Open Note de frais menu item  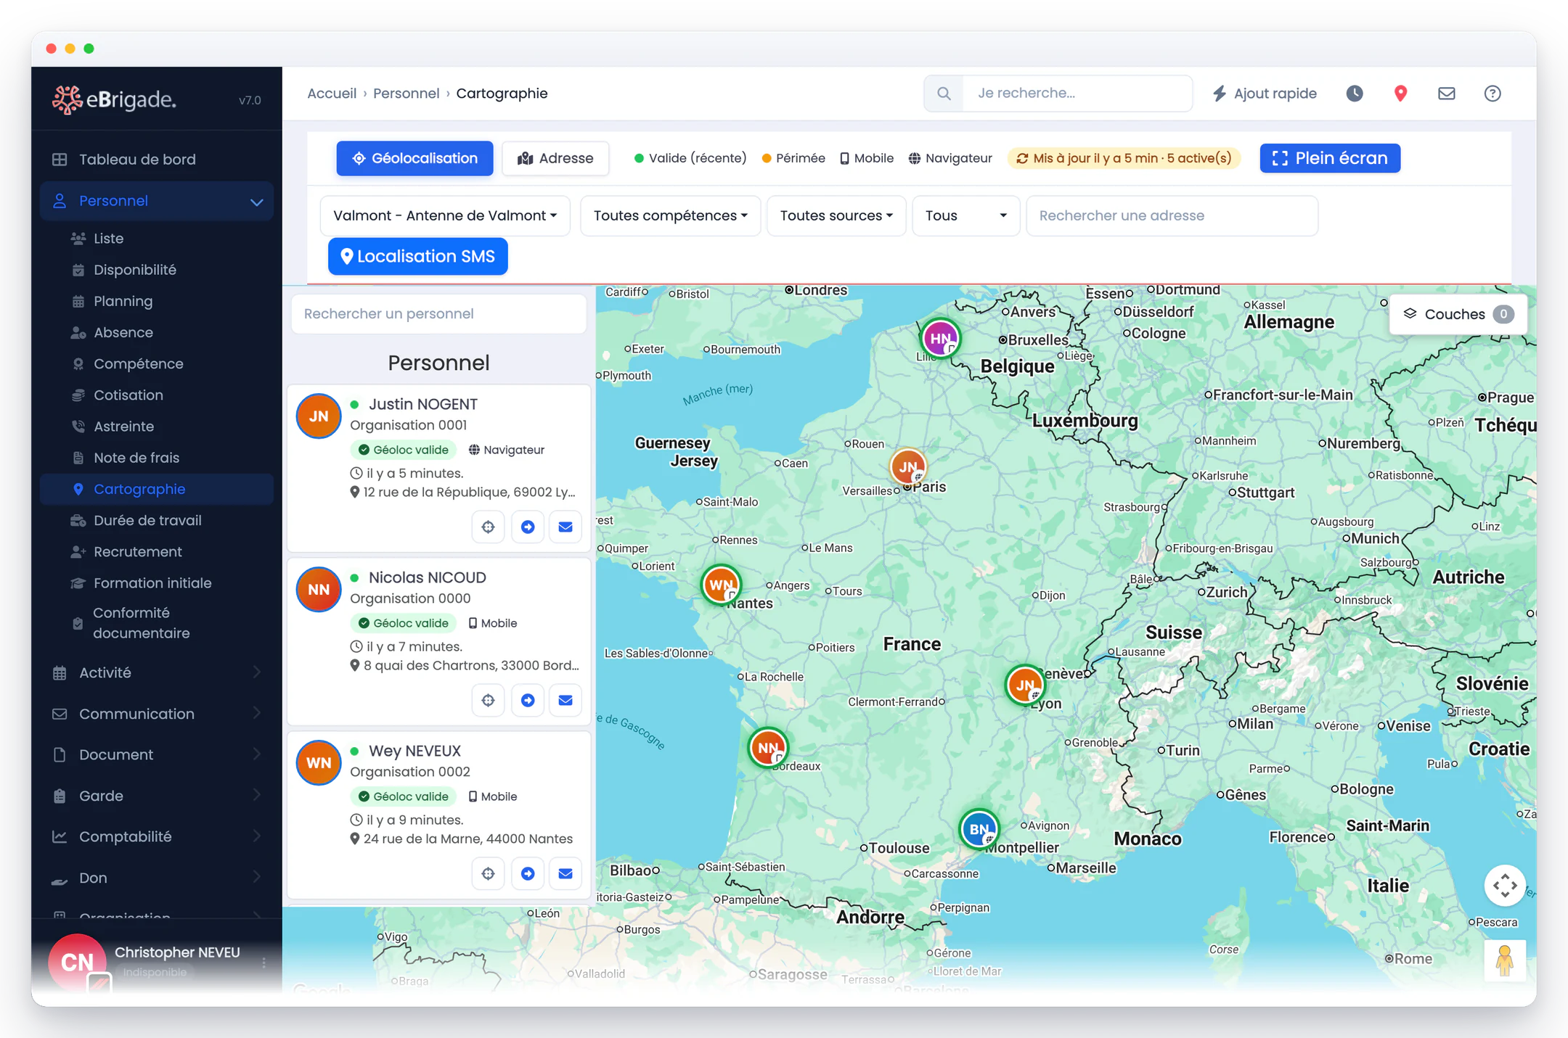pos(157,458)
